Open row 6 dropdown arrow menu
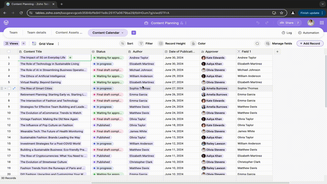Screen dimensions: 327x184 click(x=5, y=88)
